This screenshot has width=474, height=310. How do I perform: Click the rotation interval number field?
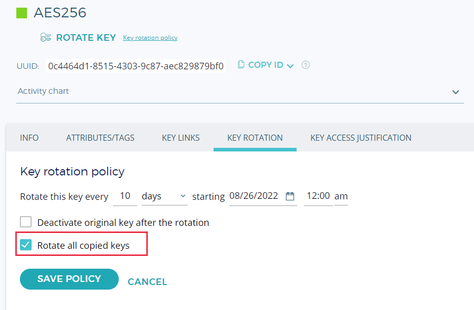(125, 196)
